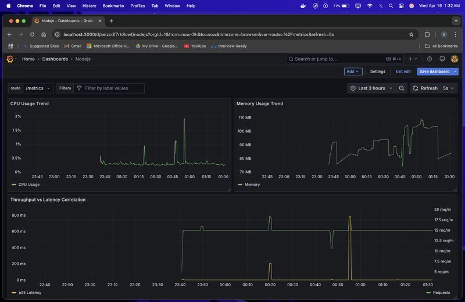Screen dimensions: 465x302
Task: Click the Filter by label values field
Action: pos(113,88)
